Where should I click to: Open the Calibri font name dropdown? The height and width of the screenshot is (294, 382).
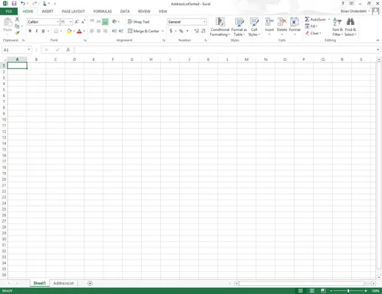pos(58,22)
